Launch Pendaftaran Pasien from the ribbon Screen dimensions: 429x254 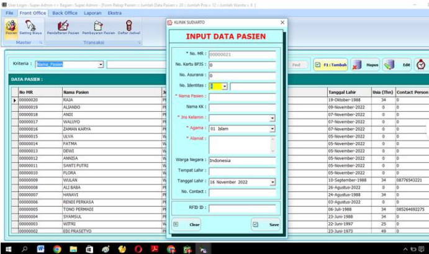pyautogui.click(x=63, y=27)
